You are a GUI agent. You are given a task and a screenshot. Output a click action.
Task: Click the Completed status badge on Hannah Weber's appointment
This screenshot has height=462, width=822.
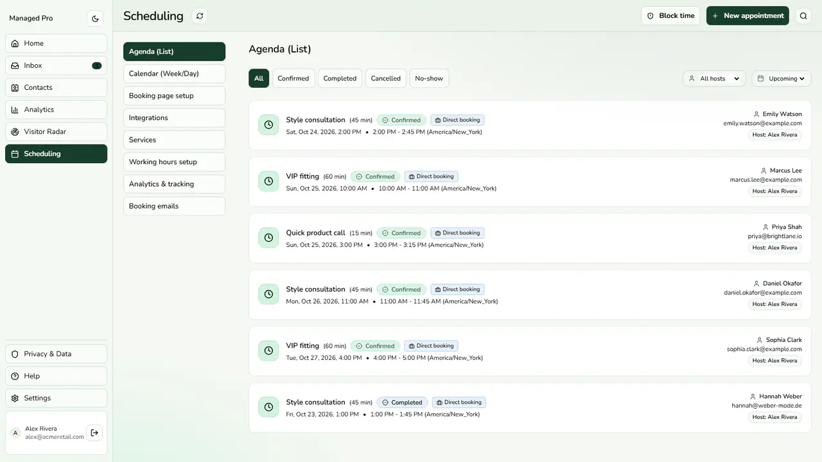point(402,402)
